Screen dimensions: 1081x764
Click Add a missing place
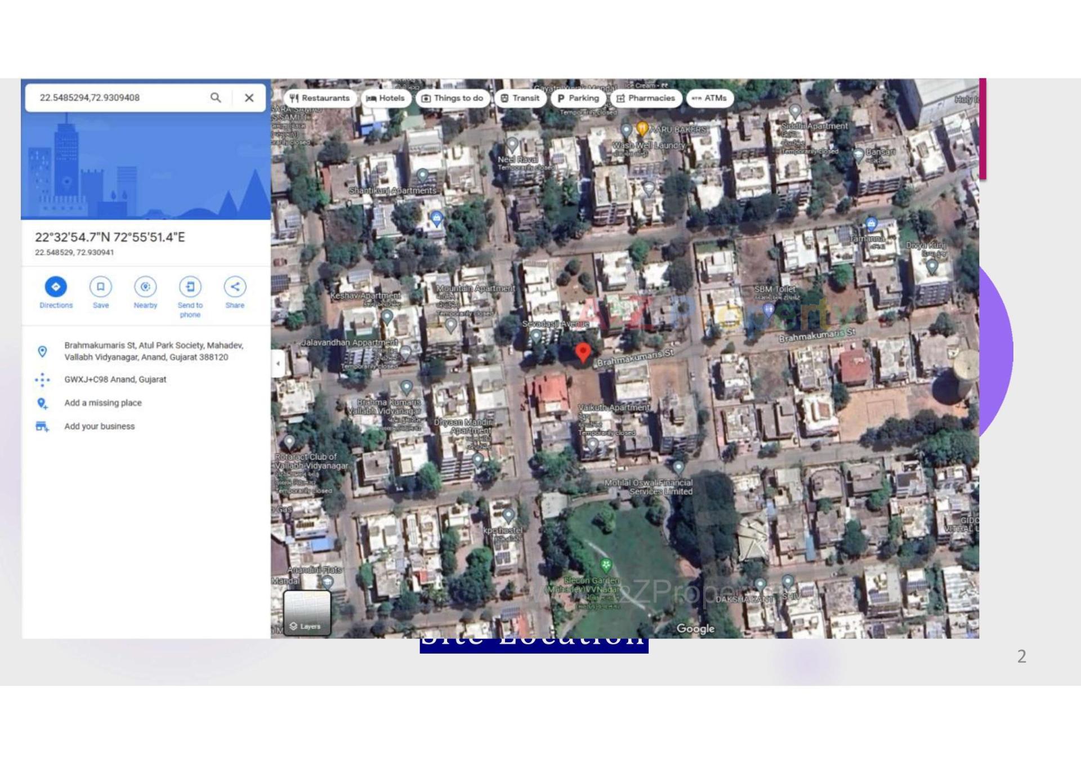pos(103,403)
